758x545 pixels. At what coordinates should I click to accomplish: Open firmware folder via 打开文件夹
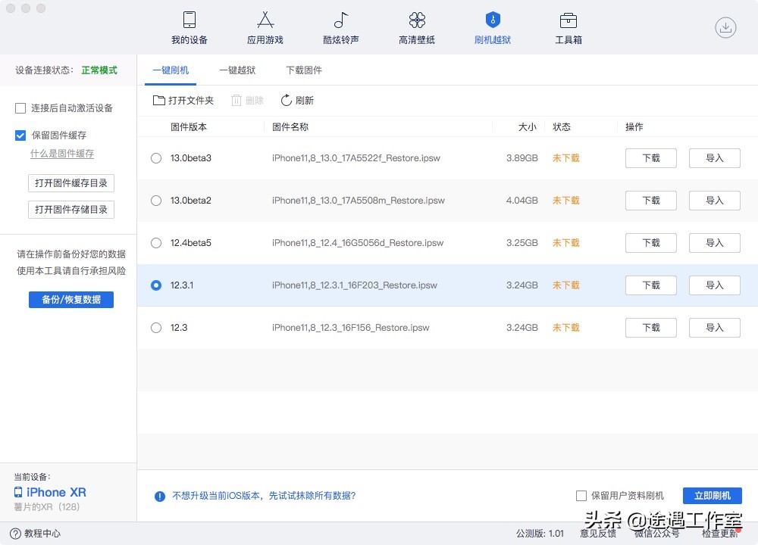[x=183, y=100]
